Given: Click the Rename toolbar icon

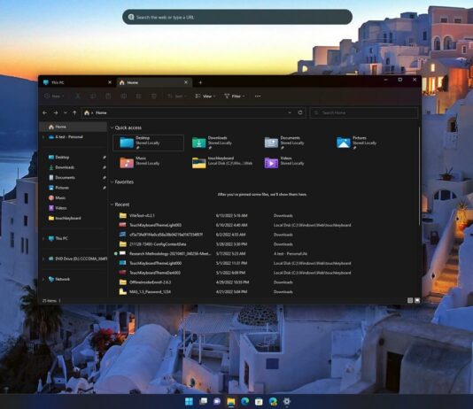Looking at the screenshot, I should (x=123, y=96).
